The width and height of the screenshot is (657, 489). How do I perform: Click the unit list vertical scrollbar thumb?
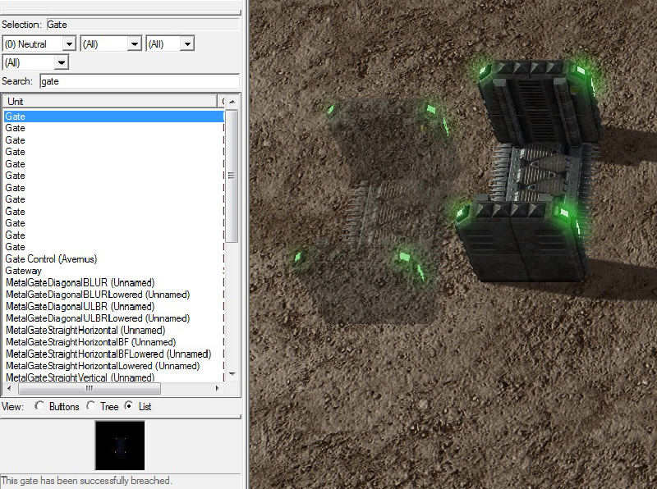pos(232,176)
